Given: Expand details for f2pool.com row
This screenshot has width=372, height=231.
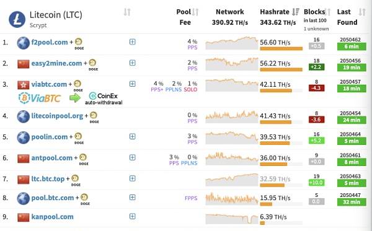Looking at the screenshot, I should click(133, 41).
